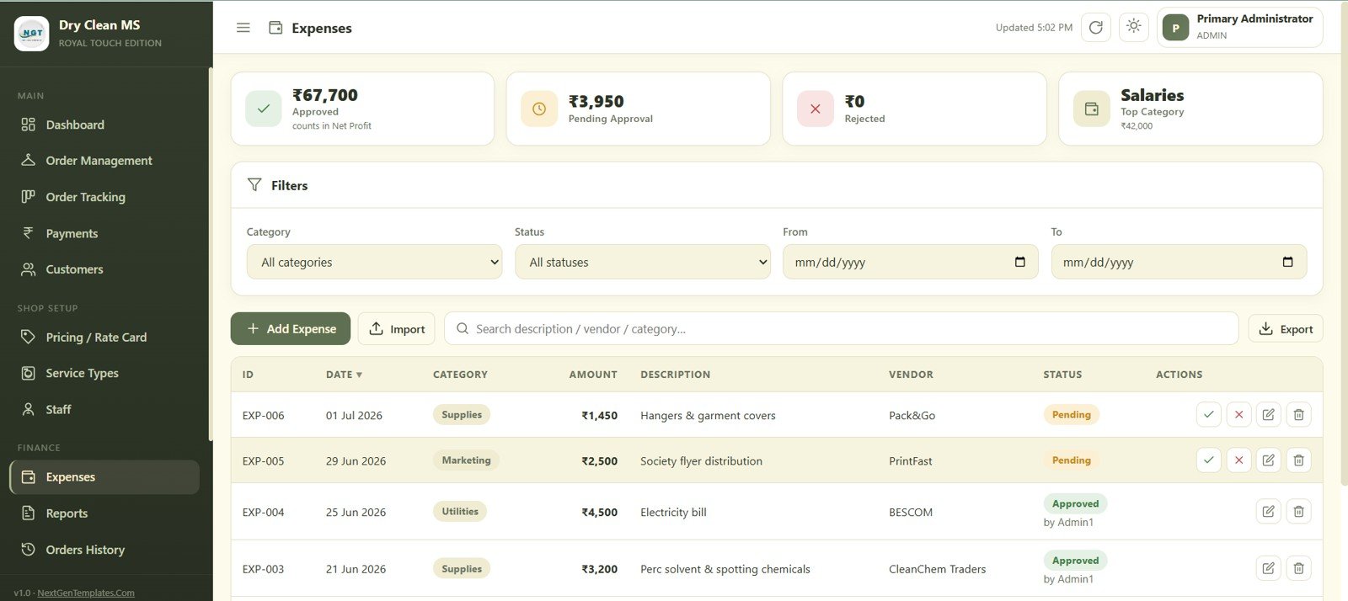
Task: Sort by the DATE column header
Action: (x=344, y=375)
